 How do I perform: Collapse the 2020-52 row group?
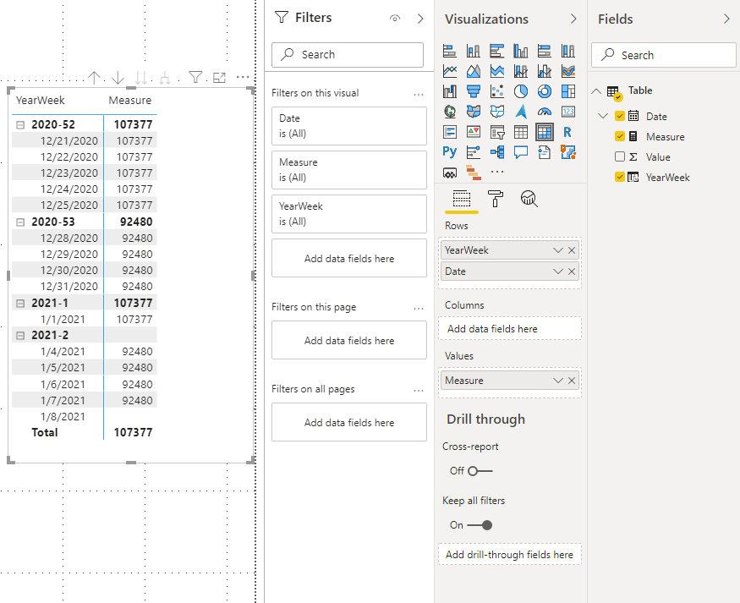click(x=20, y=125)
